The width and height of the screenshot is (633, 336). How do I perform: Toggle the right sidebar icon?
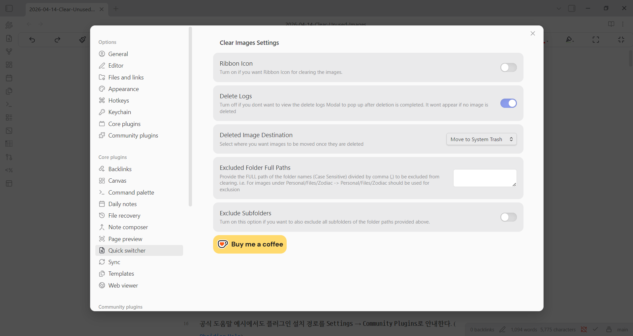[572, 9]
